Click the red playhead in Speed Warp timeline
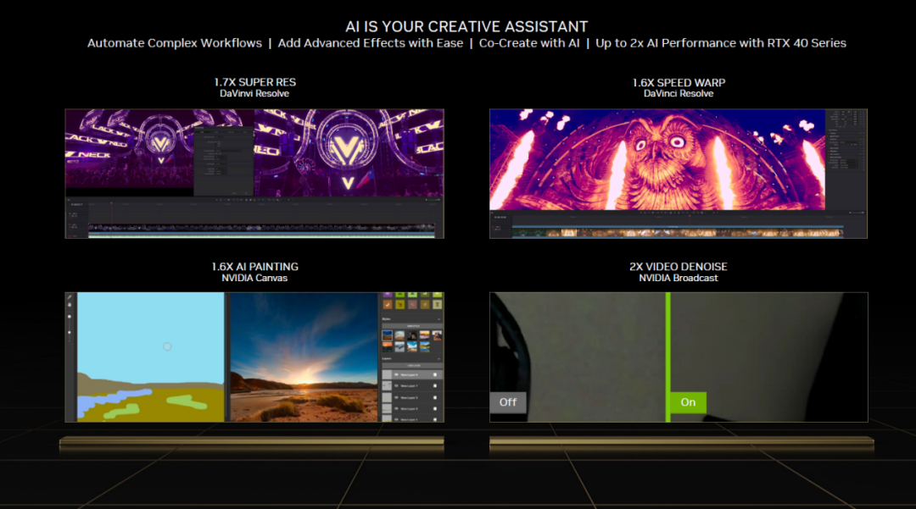 click(x=690, y=216)
